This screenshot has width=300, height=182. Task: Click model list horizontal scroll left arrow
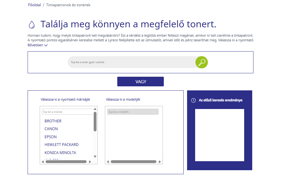pos(108,162)
